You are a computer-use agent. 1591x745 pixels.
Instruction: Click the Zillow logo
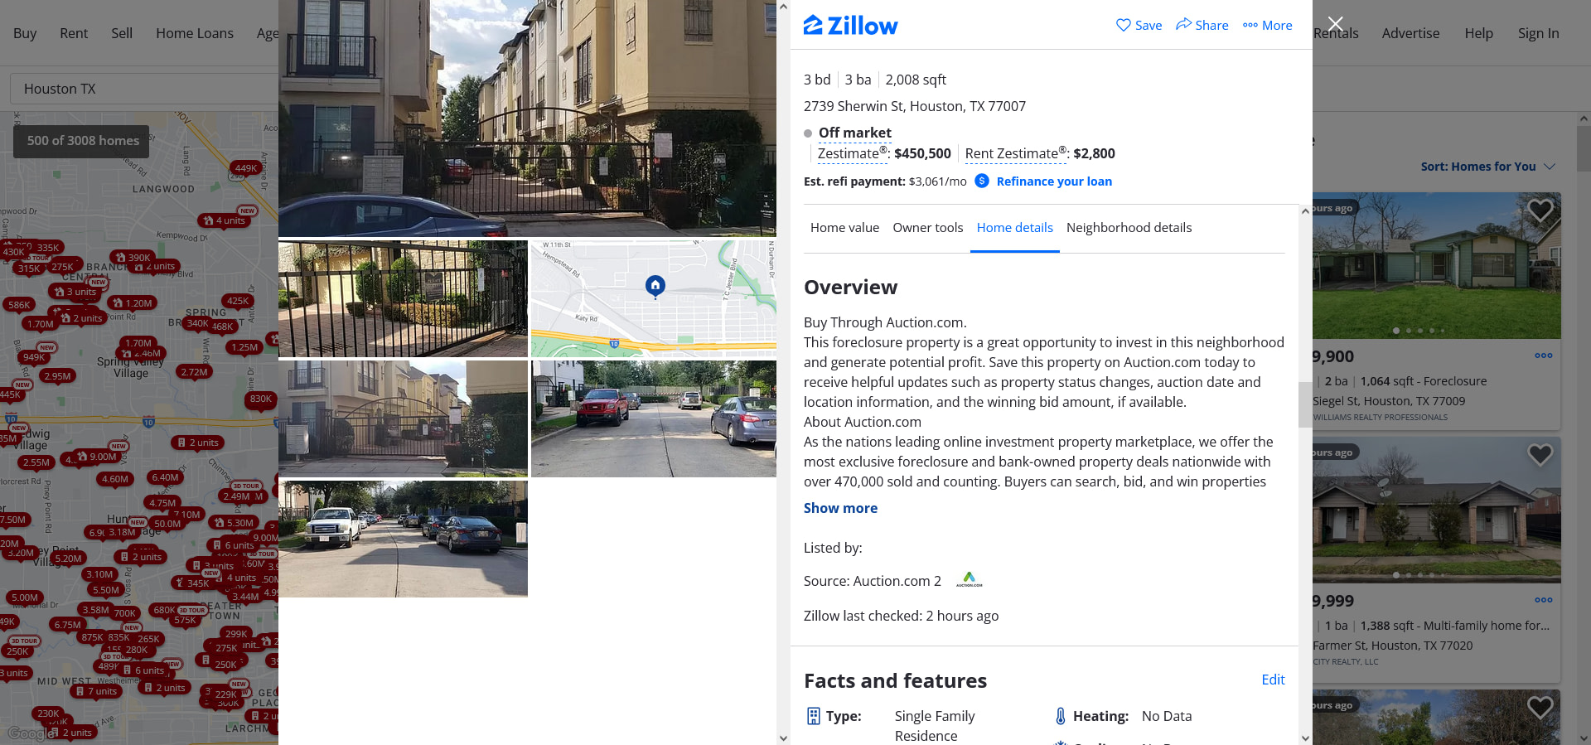pyautogui.click(x=850, y=26)
